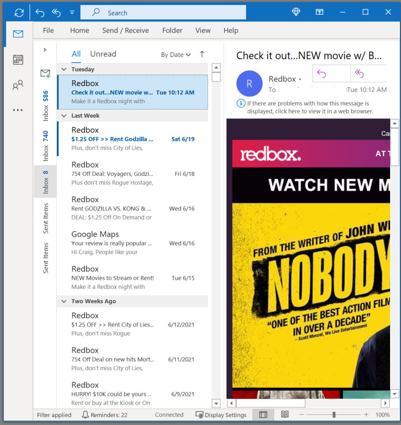The height and width of the screenshot is (425, 401).
Task: Open the Send / Receive tab
Action: [x=125, y=30]
